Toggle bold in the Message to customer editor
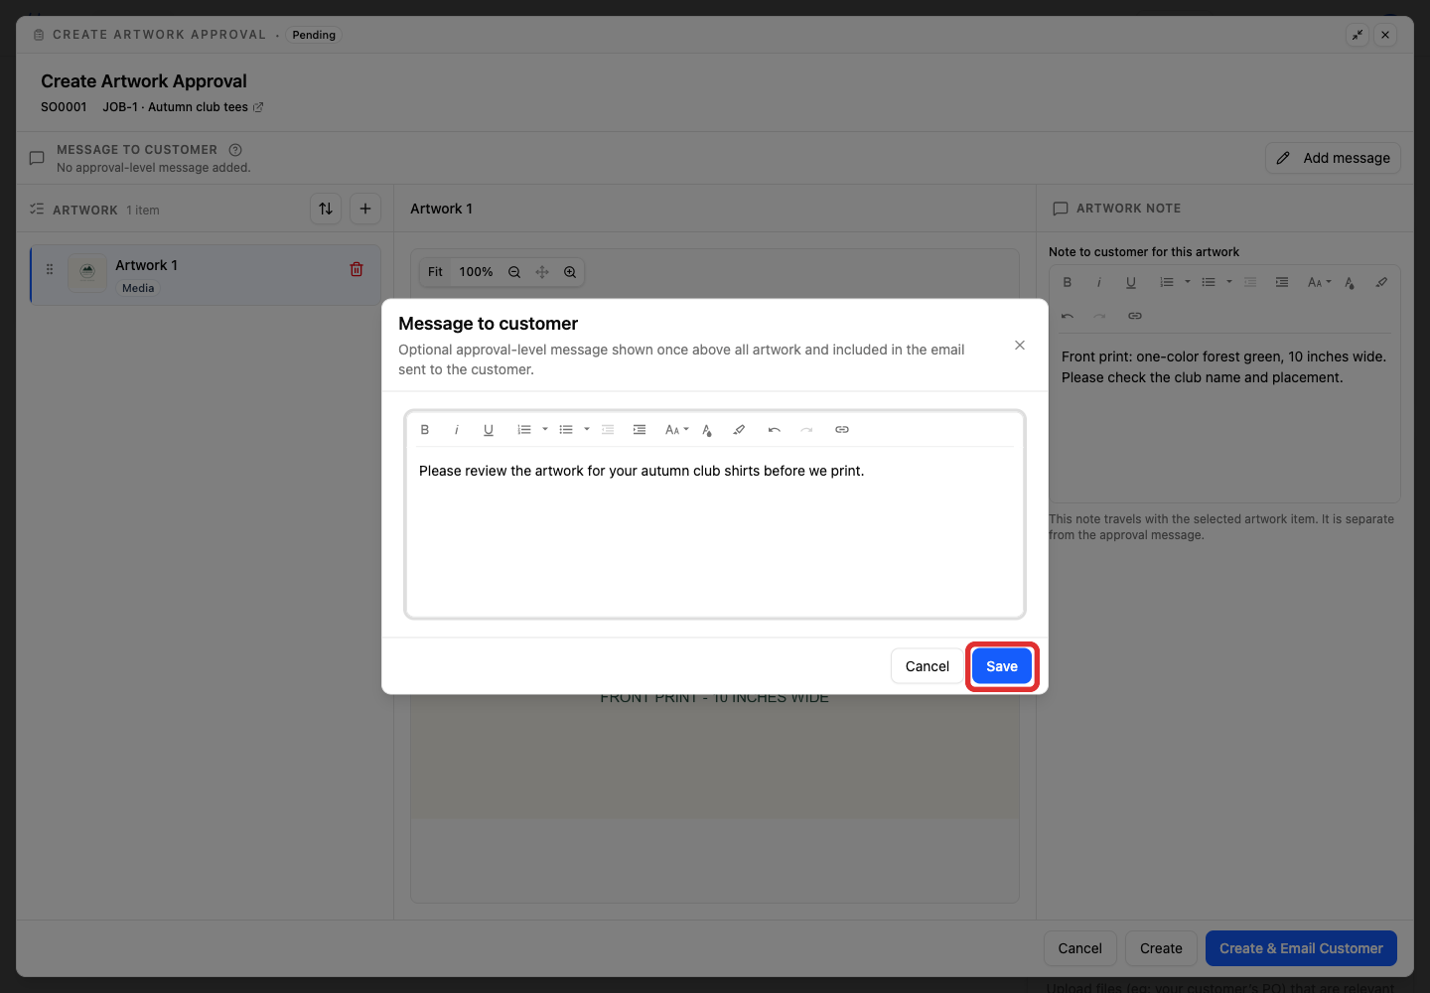 click(x=425, y=430)
